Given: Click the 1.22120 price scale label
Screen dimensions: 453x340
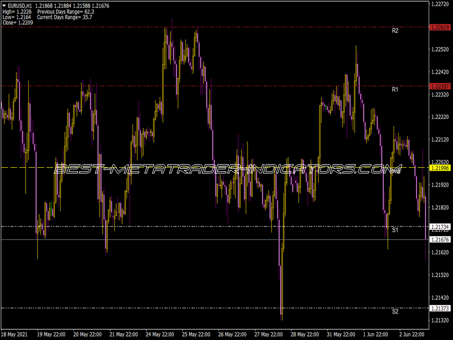Looking at the screenshot, I should (441, 139).
